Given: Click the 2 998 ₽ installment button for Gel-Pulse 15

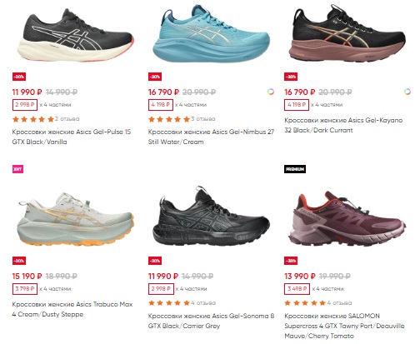Looking at the screenshot, I should point(25,105).
